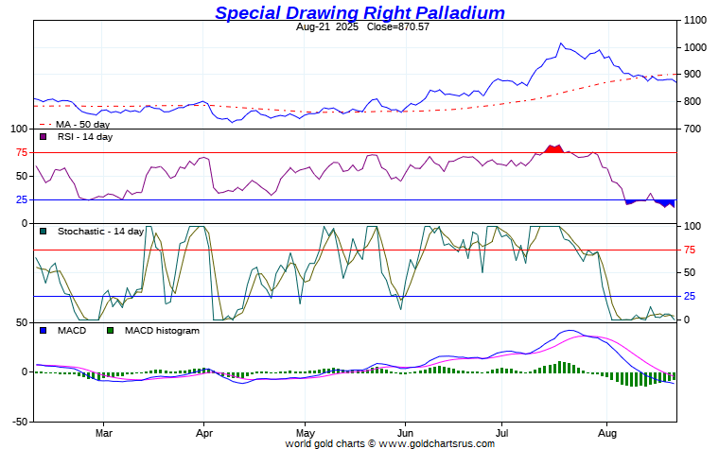Click the Jul month axis label
The width and height of the screenshot is (719, 449).
coord(502,433)
